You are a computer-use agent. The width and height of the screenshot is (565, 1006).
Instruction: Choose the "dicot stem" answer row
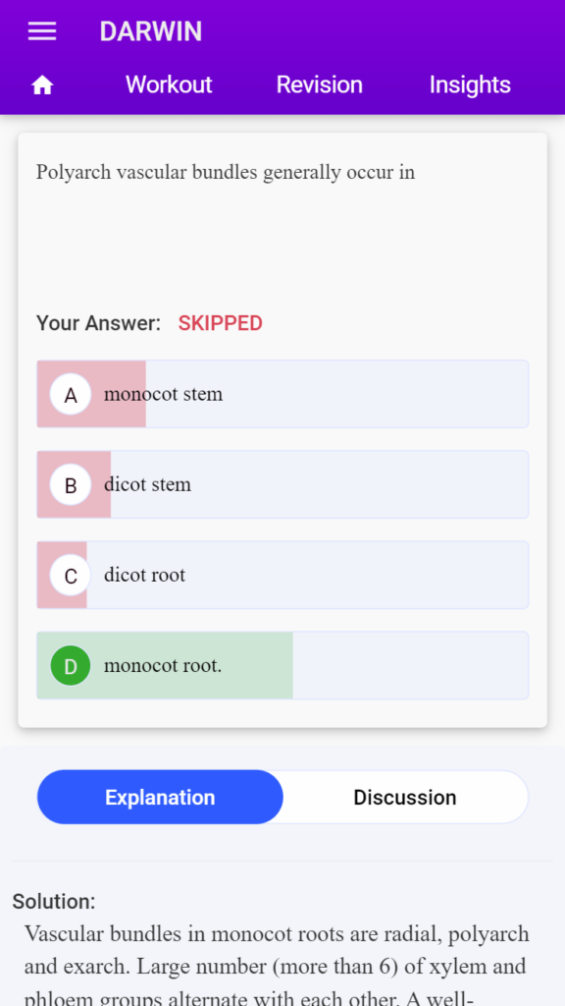(282, 484)
